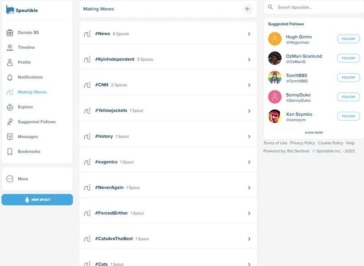Click Show More under suggested follows
This screenshot has height=266, width=364.
(314, 133)
